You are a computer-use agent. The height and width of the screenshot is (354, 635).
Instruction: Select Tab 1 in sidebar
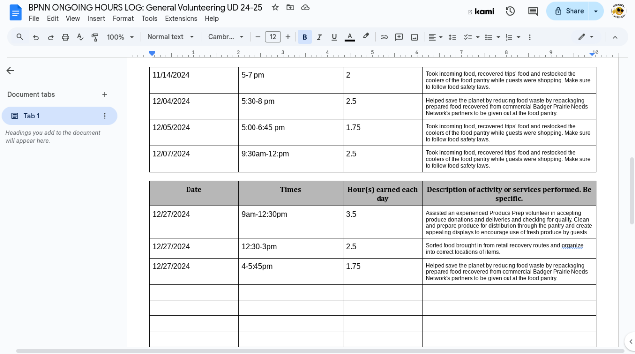pyautogui.click(x=60, y=116)
